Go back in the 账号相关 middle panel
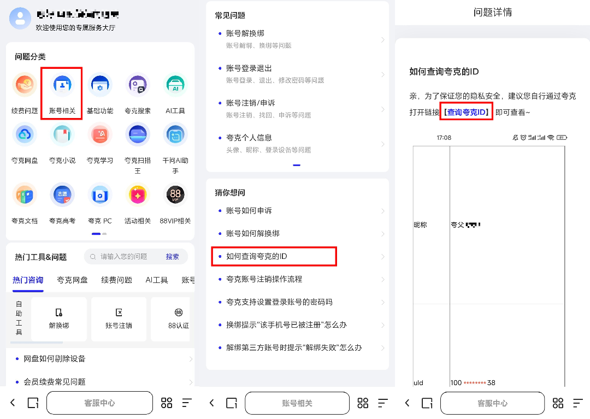 [x=211, y=403]
